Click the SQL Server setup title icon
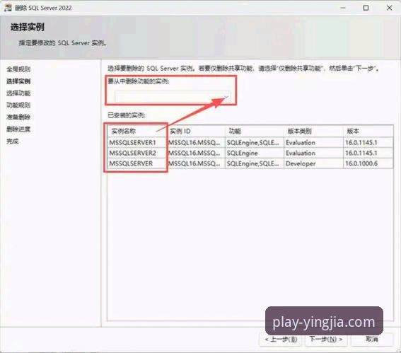Screen dimensions: 401x353 point(8,8)
